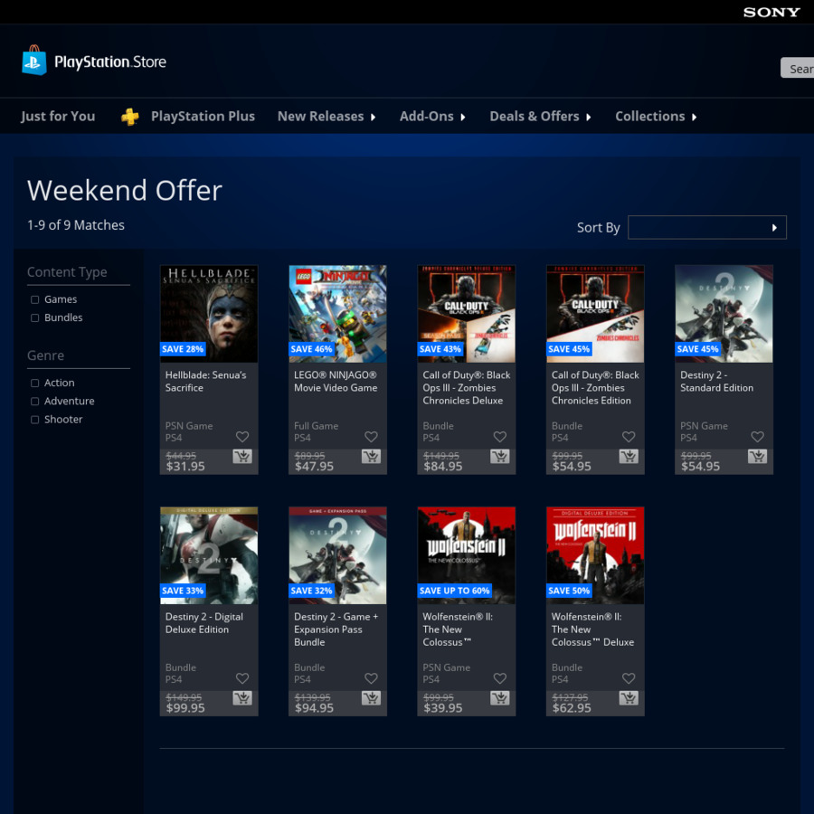Add Hellblade: Senua's Sacrifice to cart
Image resolution: width=814 pixels, height=814 pixels.
(242, 457)
